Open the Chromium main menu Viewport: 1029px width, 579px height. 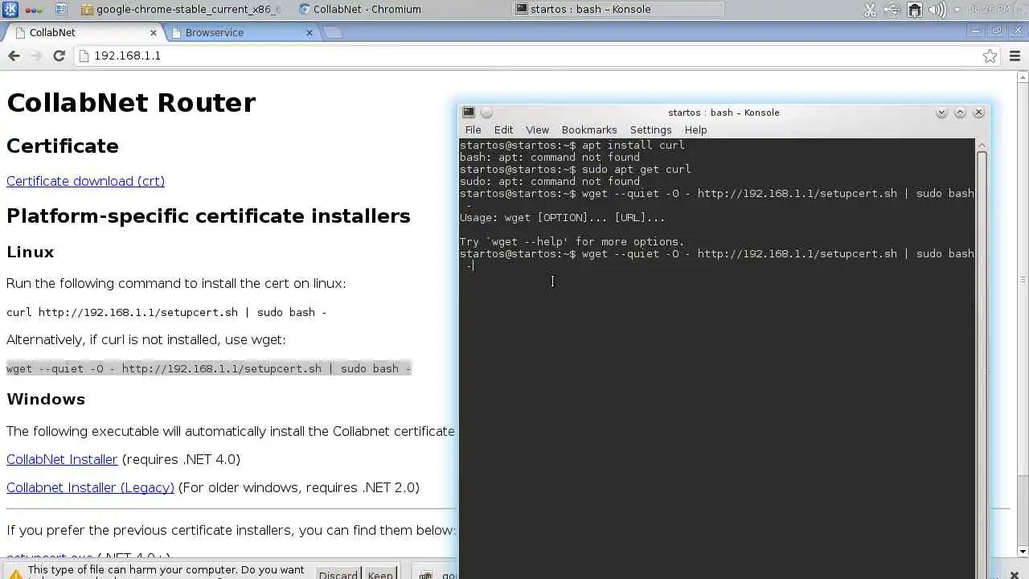[x=1015, y=55]
